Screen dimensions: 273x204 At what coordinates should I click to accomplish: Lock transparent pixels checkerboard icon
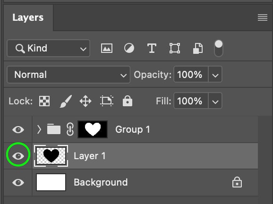pyautogui.click(x=44, y=101)
